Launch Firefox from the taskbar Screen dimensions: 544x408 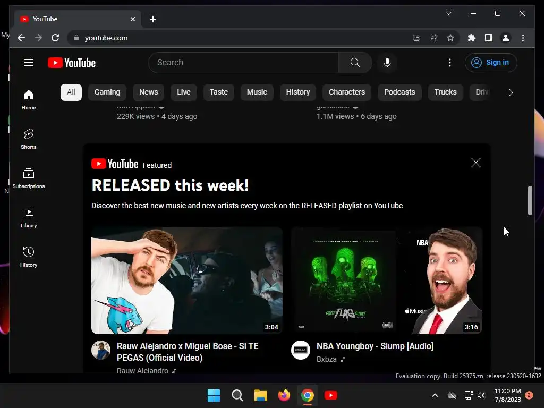coord(284,395)
